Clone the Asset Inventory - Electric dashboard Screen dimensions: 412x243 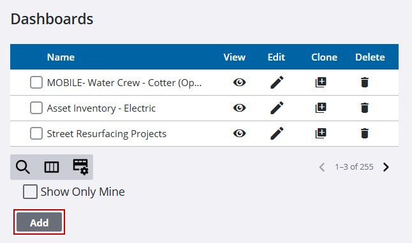tap(321, 108)
